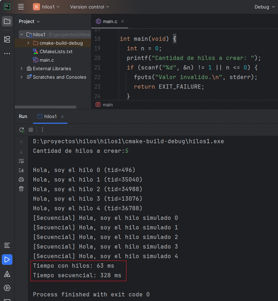Clear all console output with trash icon

[21, 189]
